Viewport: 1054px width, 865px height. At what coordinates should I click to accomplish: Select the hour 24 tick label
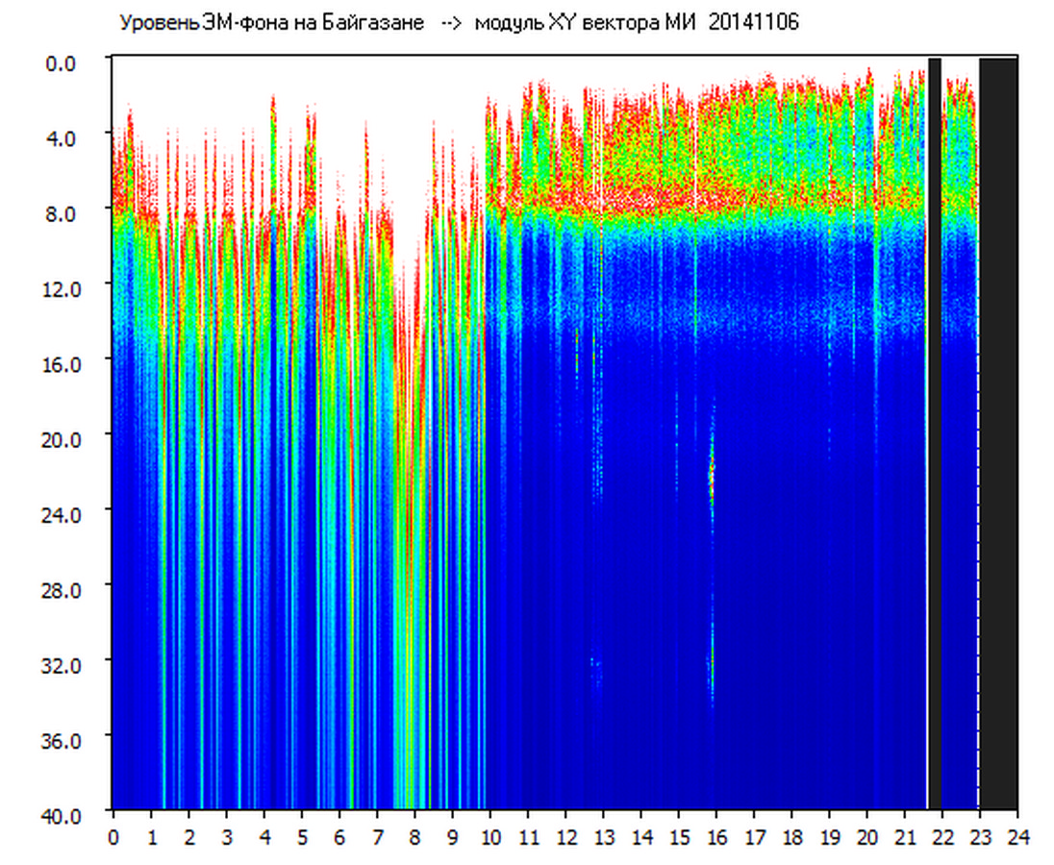coord(1017,837)
